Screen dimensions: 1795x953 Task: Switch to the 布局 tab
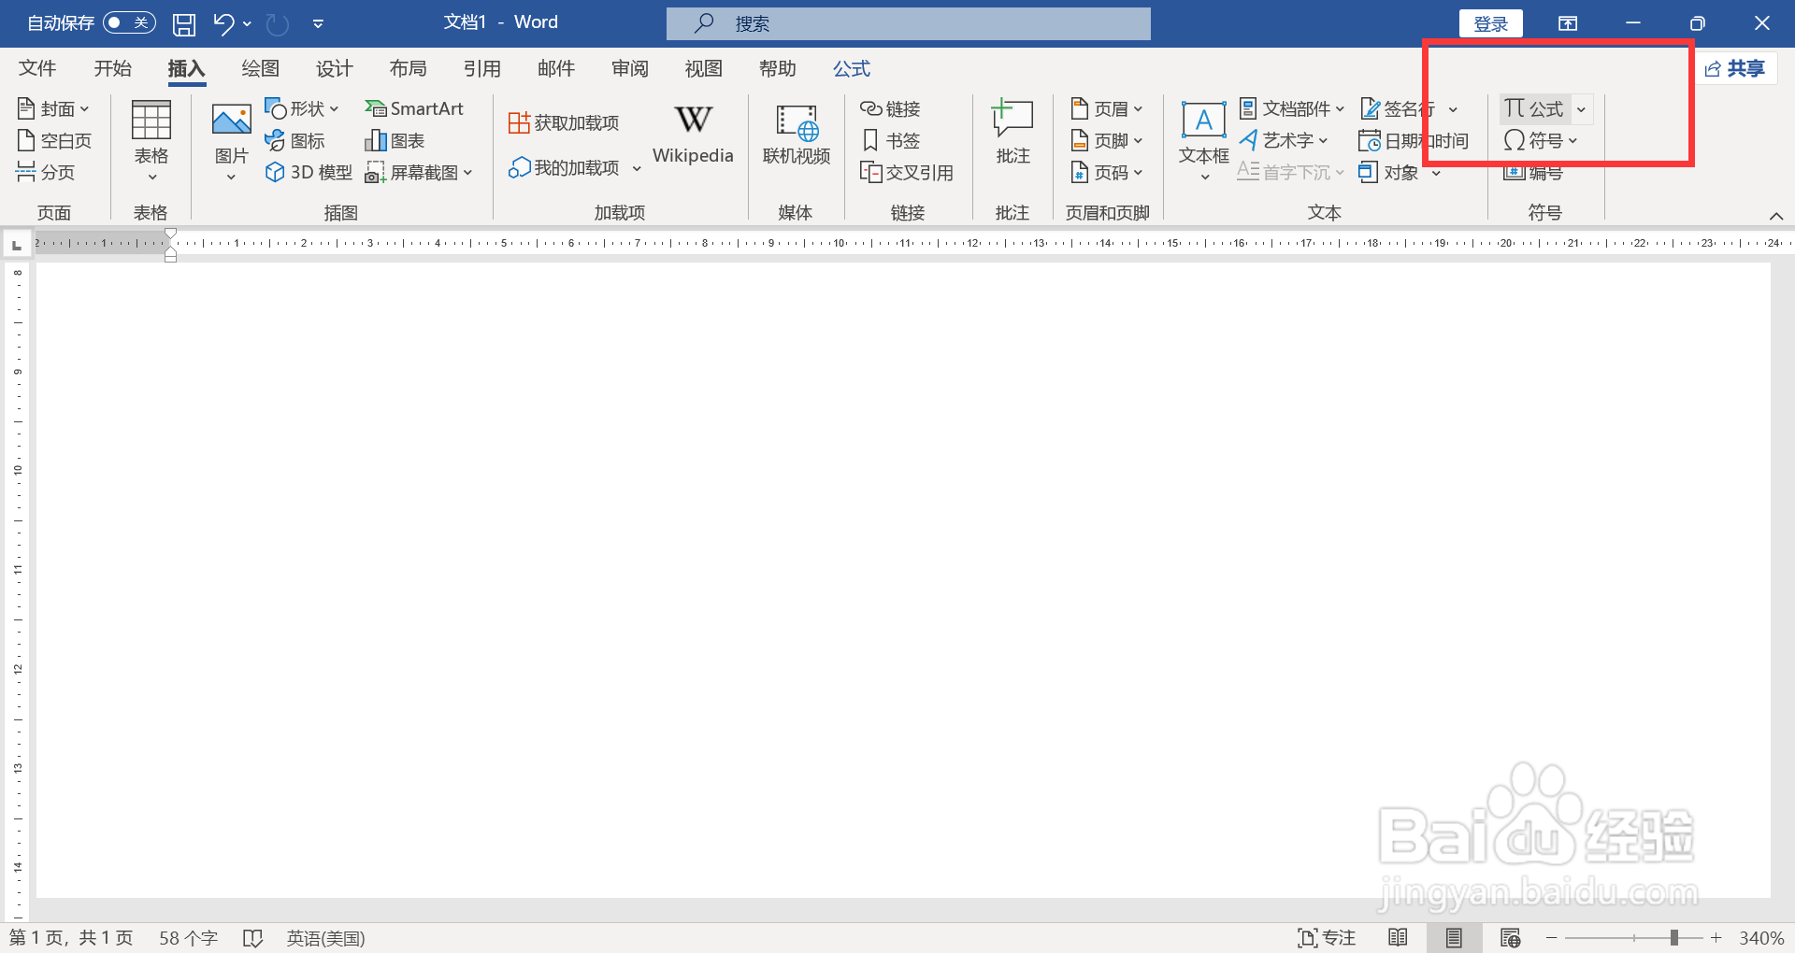pos(409,68)
